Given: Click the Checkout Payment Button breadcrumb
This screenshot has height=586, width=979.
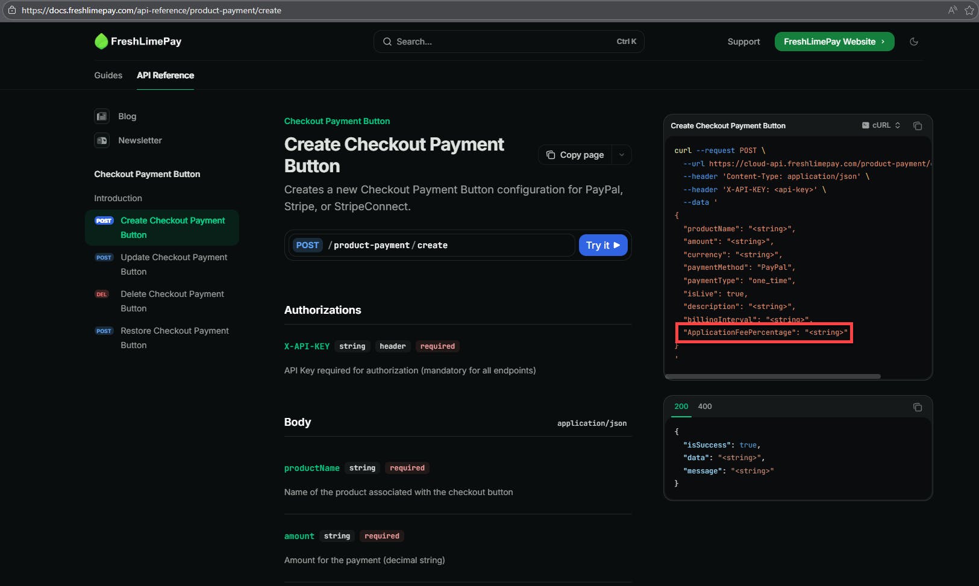Looking at the screenshot, I should pos(337,121).
